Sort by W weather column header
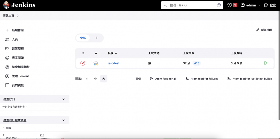 point(96,53)
